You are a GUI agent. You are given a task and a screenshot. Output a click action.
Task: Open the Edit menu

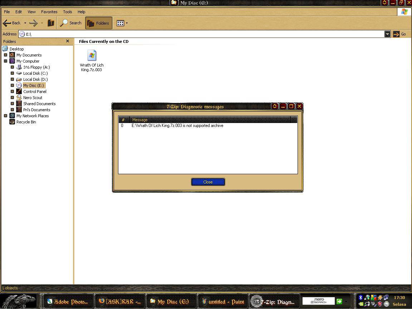click(x=18, y=12)
